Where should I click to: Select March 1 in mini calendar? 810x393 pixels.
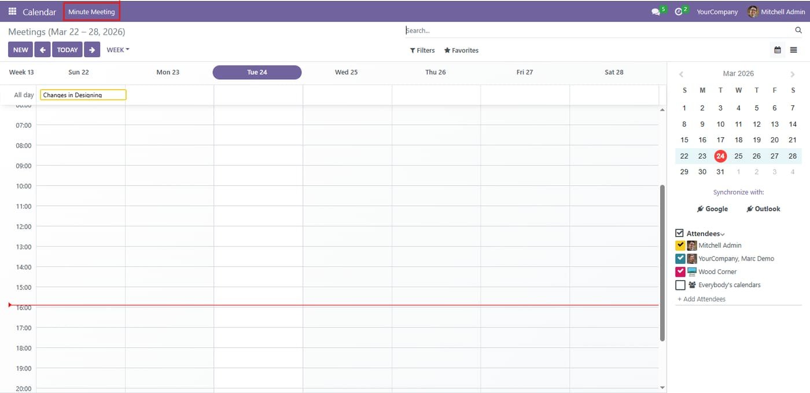684,108
